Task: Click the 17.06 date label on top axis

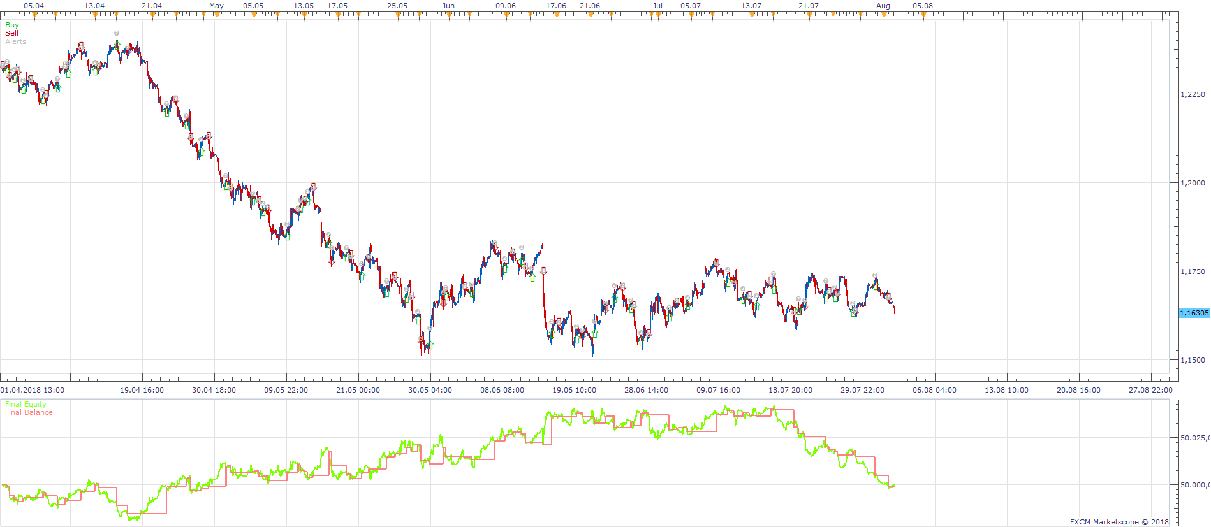Action: [x=556, y=6]
